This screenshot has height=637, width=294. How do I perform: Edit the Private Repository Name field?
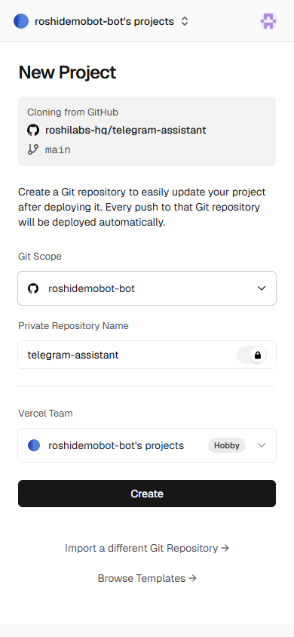tap(147, 355)
